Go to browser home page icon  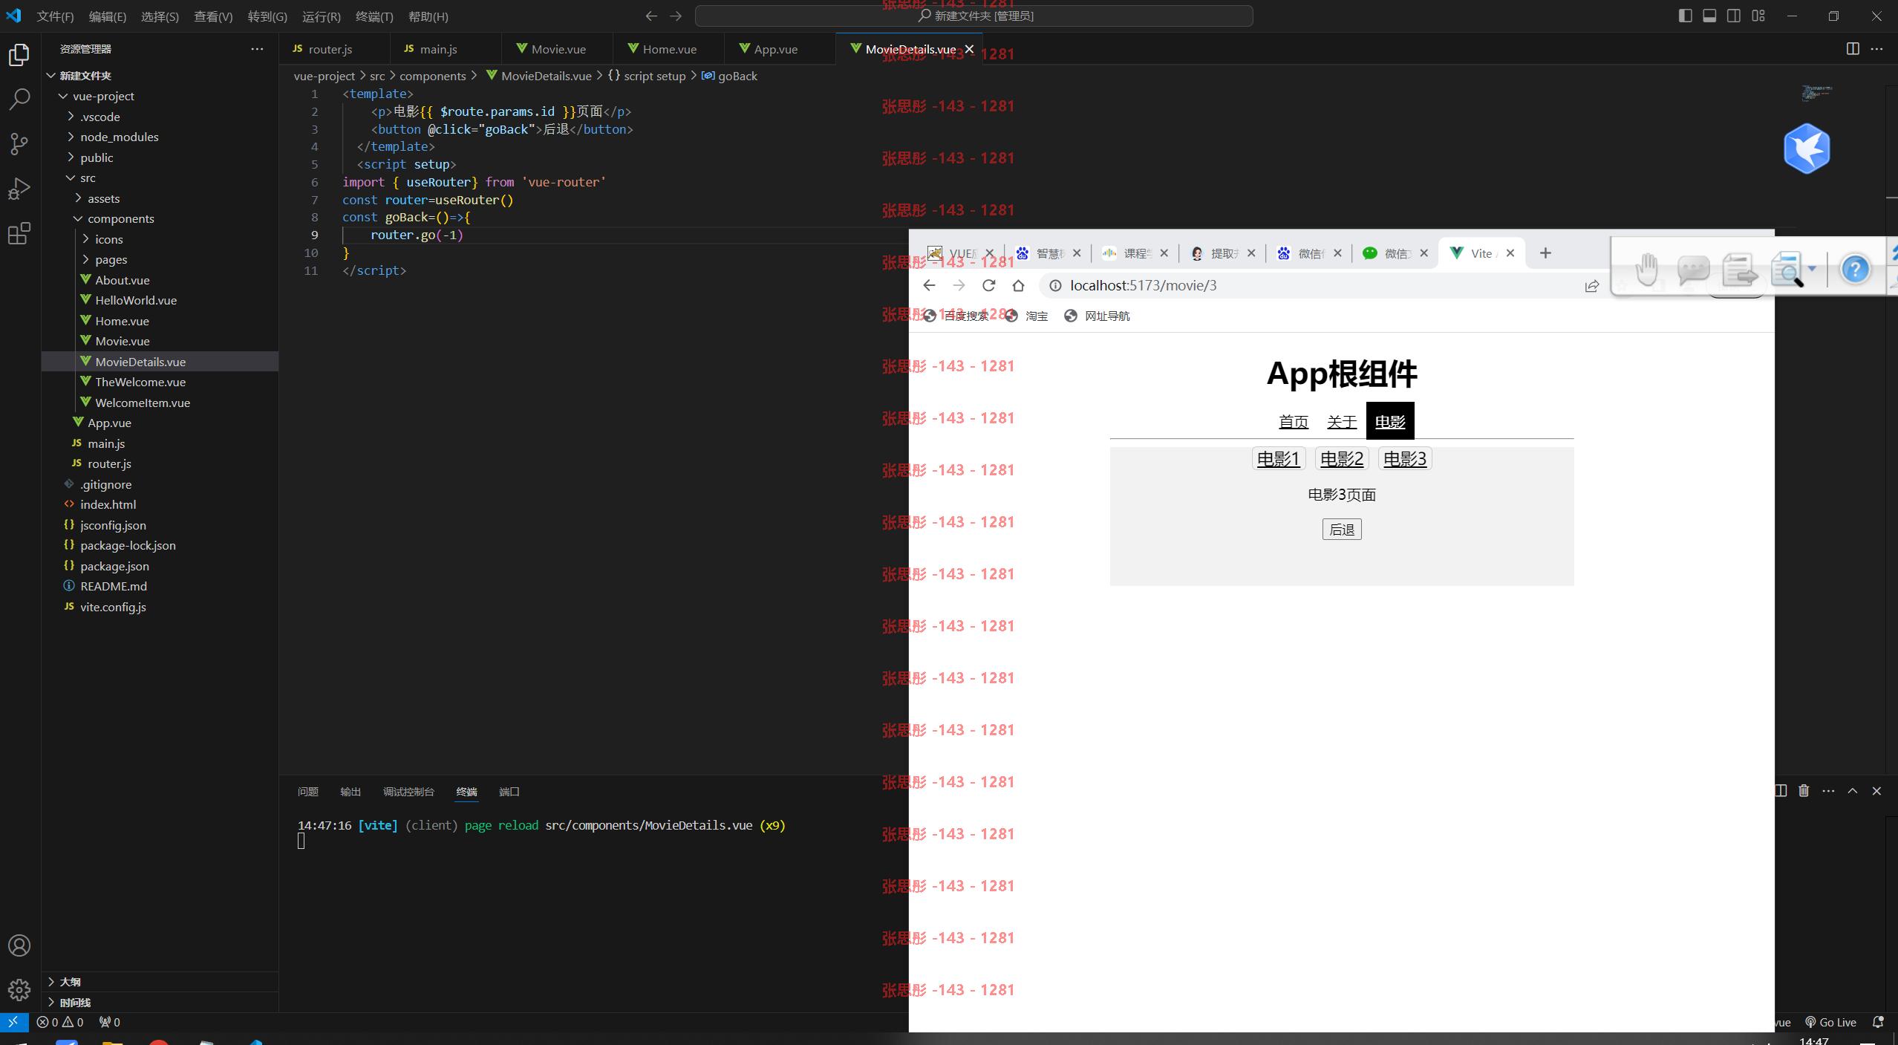1018,285
